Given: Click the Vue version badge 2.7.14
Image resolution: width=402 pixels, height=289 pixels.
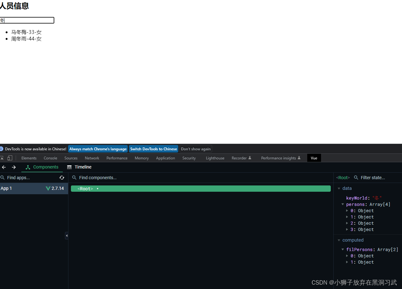Looking at the screenshot, I should coord(55,188).
